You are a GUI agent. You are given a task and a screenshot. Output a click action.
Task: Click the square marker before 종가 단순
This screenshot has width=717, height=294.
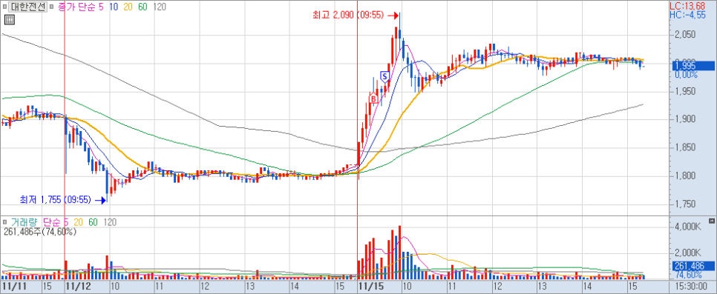[52, 7]
